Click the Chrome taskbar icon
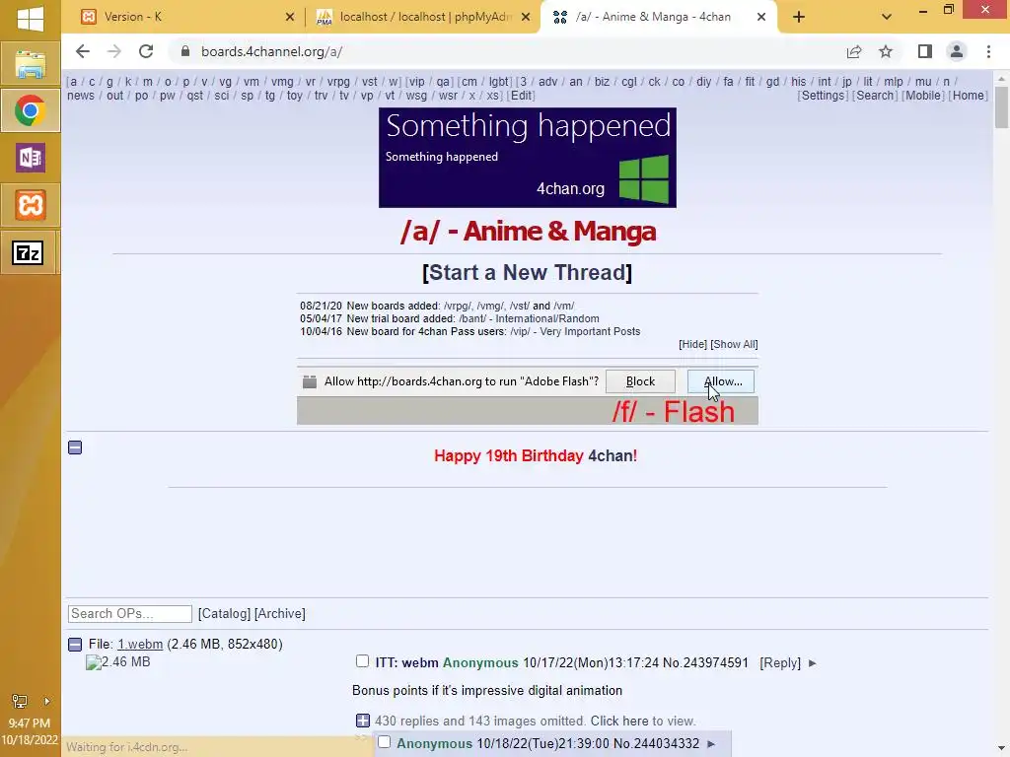 pyautogui.click(x=31, y=110)
